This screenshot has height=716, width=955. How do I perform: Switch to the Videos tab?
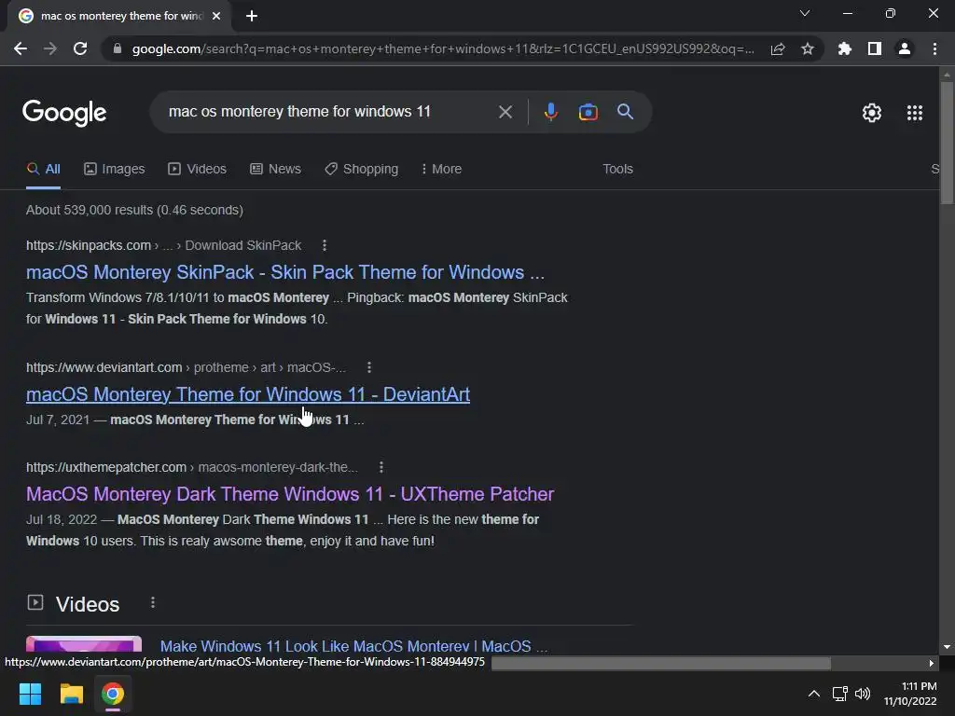[x=198, y=170]
